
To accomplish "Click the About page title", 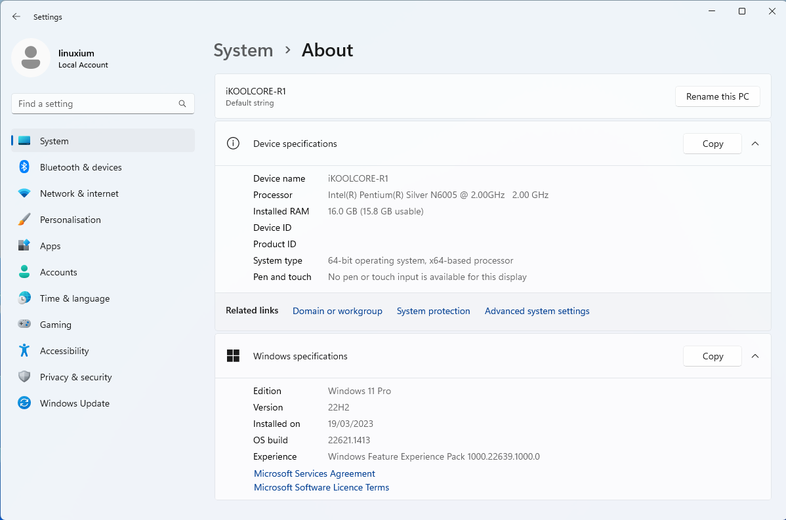I will click(x=327, y=50).
